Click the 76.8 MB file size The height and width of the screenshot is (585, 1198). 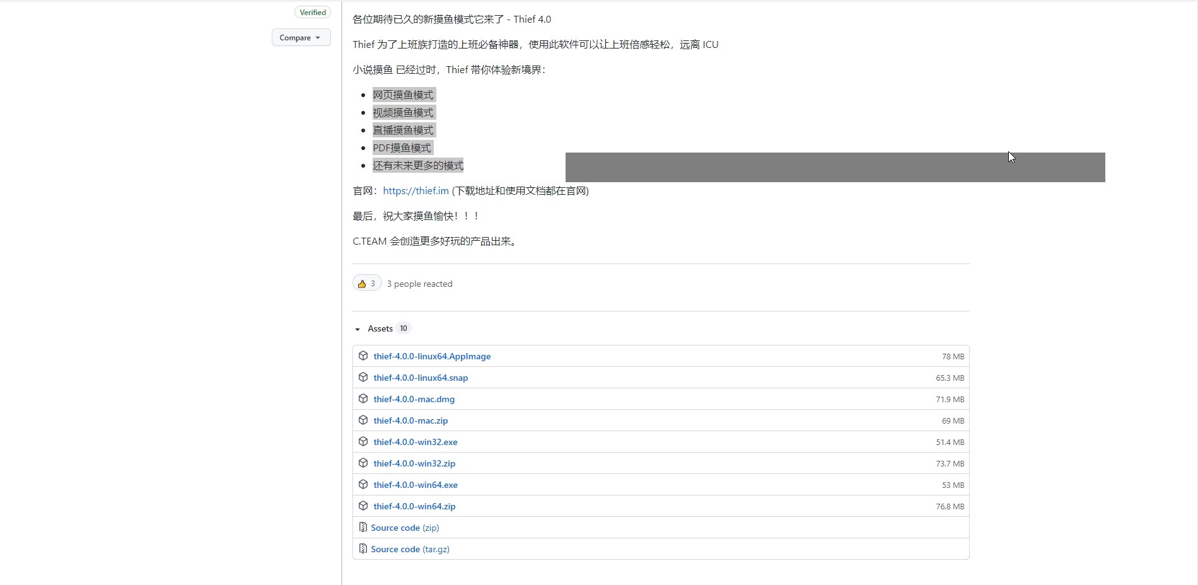[x=950, y=507]
